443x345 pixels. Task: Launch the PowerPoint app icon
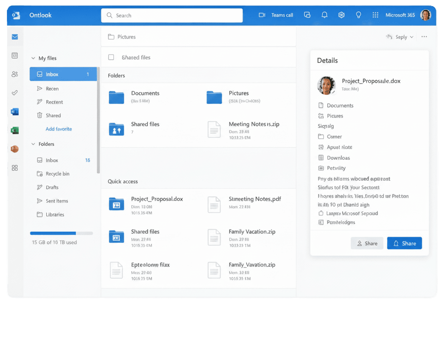coord(15,149)
